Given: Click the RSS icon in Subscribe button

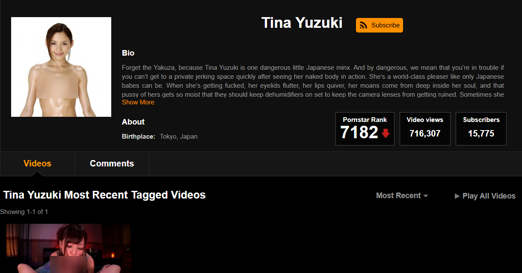Looking at the screenshot, I should (x=364, y=25).
